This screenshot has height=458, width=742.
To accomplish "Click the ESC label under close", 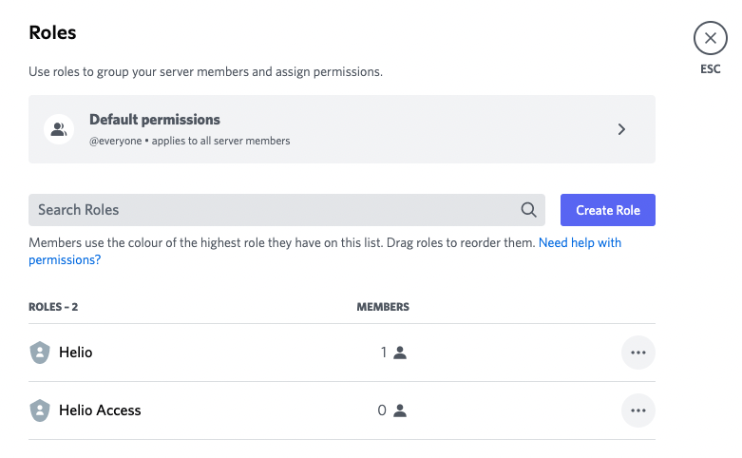I will click(x=710, y=69).
